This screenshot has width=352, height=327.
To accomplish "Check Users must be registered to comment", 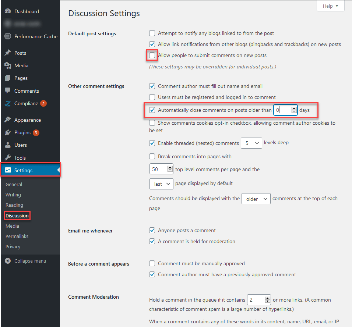I will tap(152, 97).
